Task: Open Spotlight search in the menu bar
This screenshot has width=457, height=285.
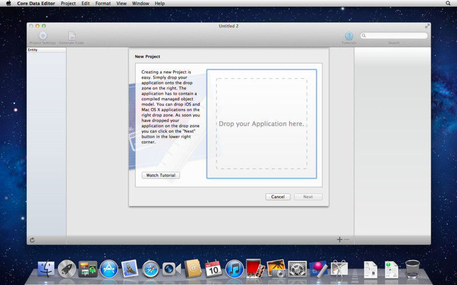Action: tap(448, 3)
